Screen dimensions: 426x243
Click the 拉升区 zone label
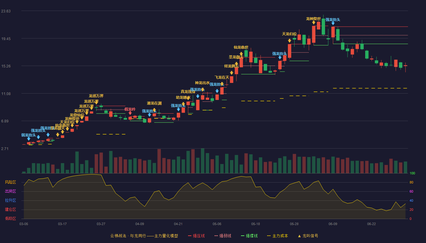(x=10, y=200)
